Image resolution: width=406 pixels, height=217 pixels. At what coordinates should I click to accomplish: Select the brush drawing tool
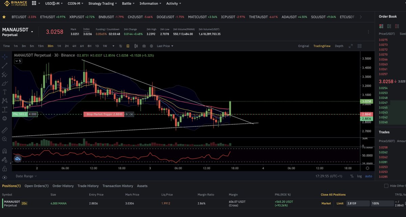(5, 83)
